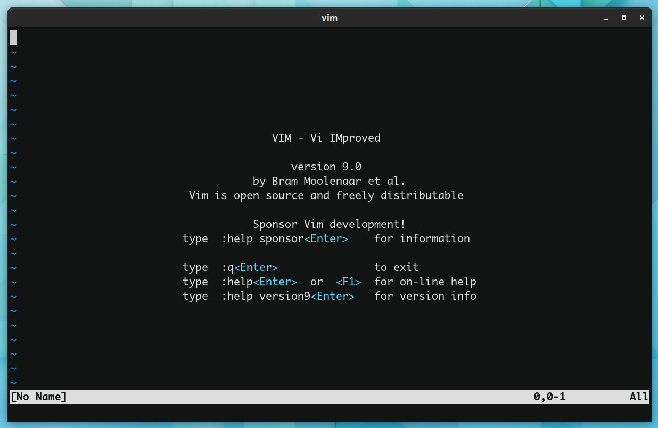Viewport: 658px width, 428px height.
Task: Click the "for information" text
Action: tap(422, 238)
